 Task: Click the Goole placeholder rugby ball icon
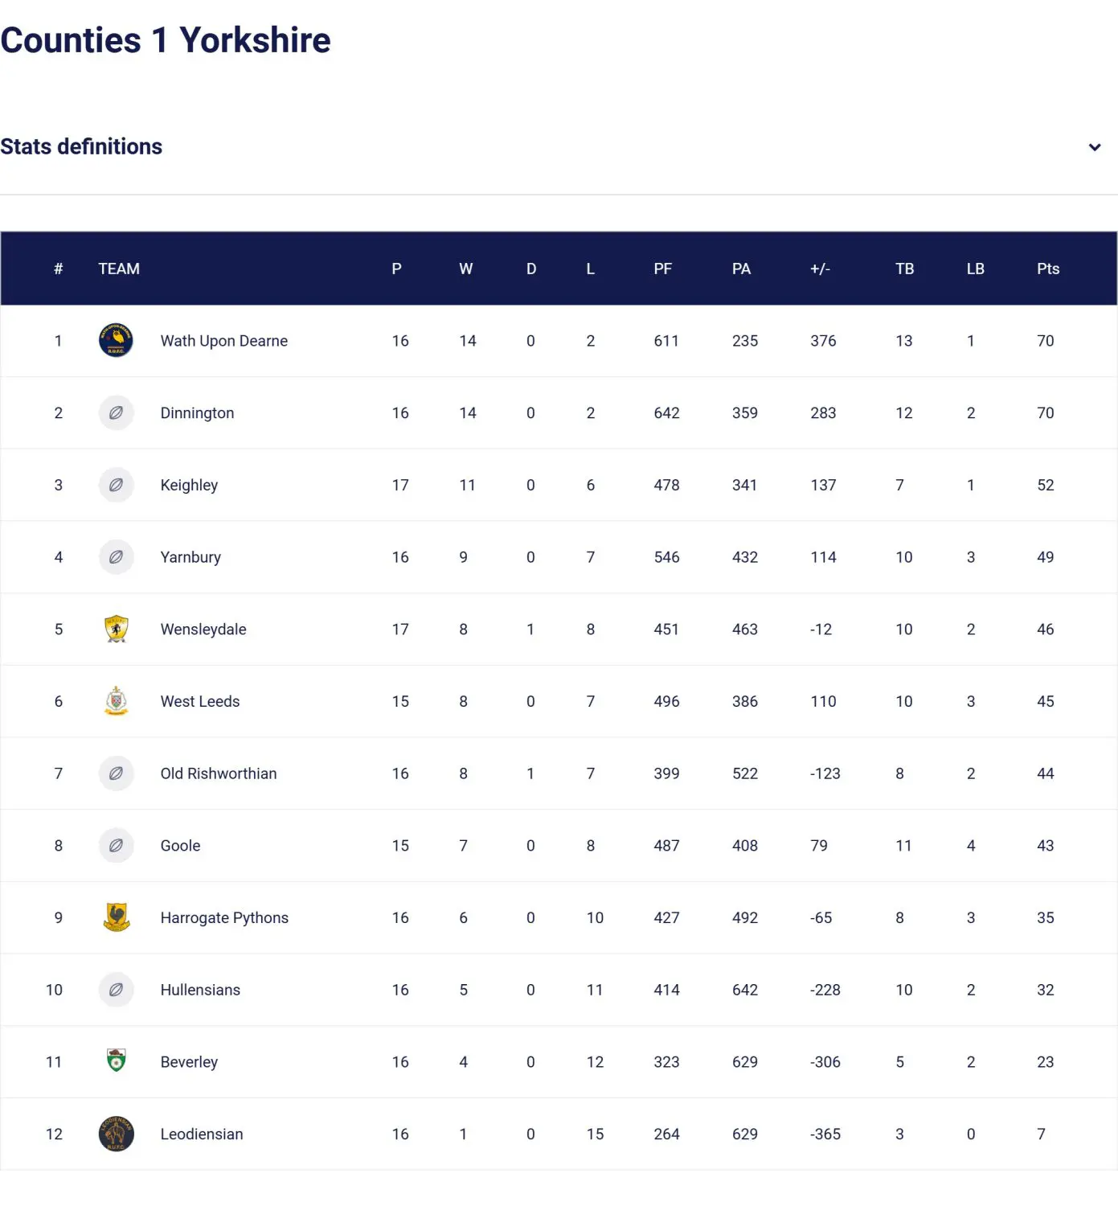pyautogui.click(x=116, y=846)
